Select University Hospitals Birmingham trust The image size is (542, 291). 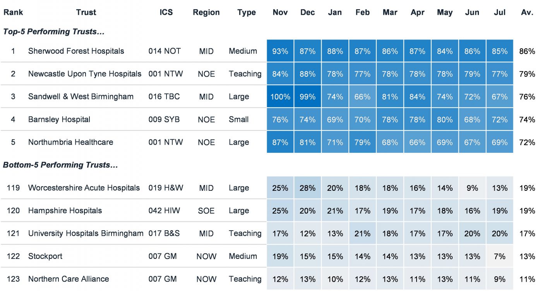coord(86,234)
